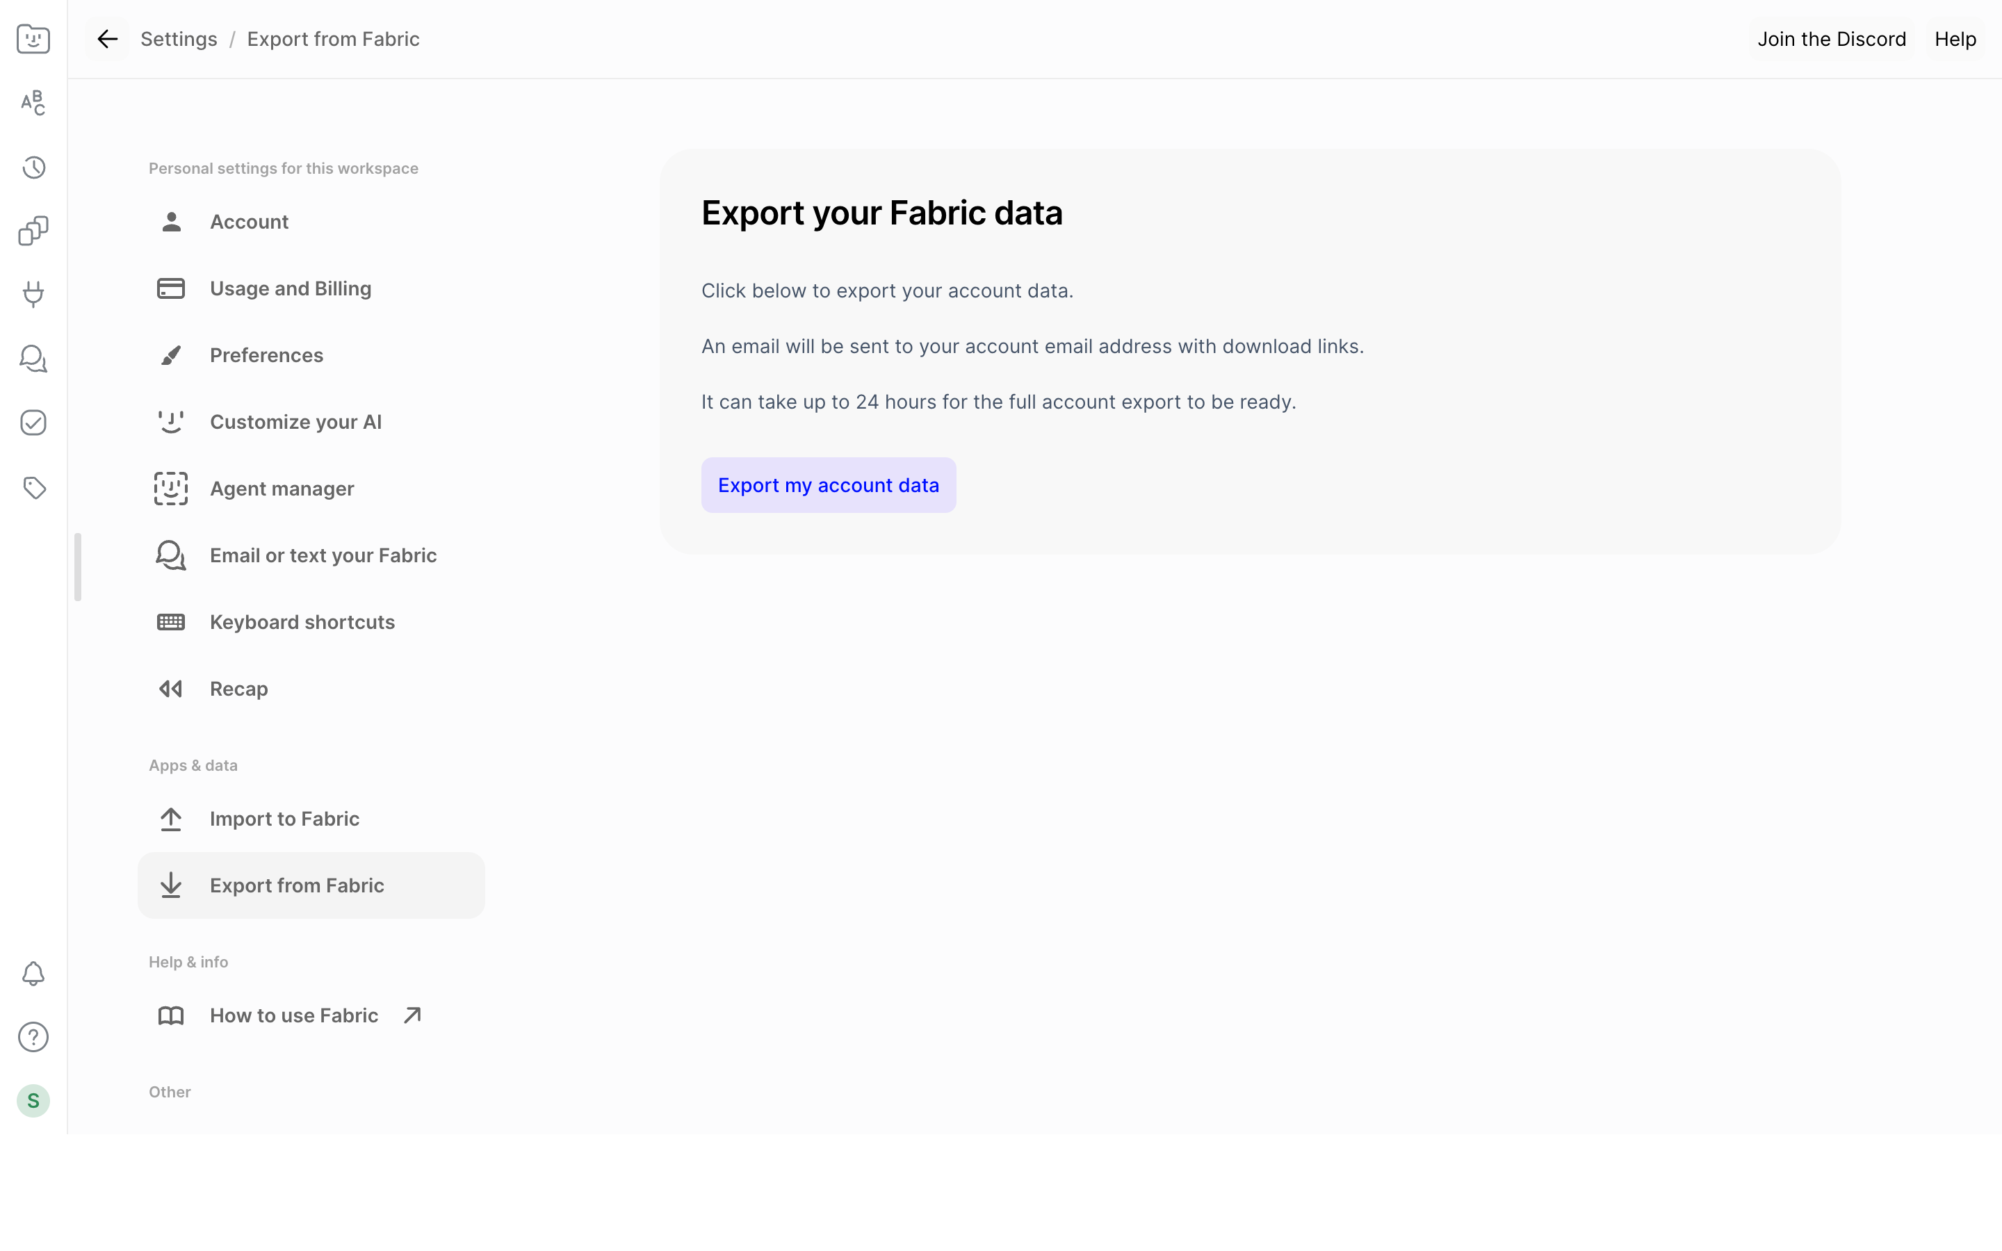The width and height of the screenshot is (2002, 1251).
Task: Click the 'Other' section label
Action: click(170, 1092)
